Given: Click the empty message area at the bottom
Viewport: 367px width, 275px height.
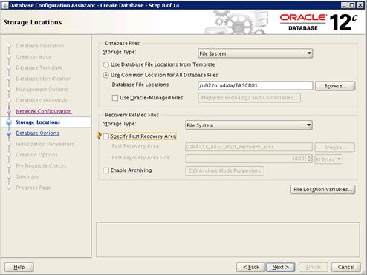Looking at the screenshot, I should (227, 240).
